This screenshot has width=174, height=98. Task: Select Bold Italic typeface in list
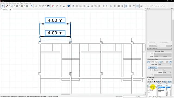[161, 90]
